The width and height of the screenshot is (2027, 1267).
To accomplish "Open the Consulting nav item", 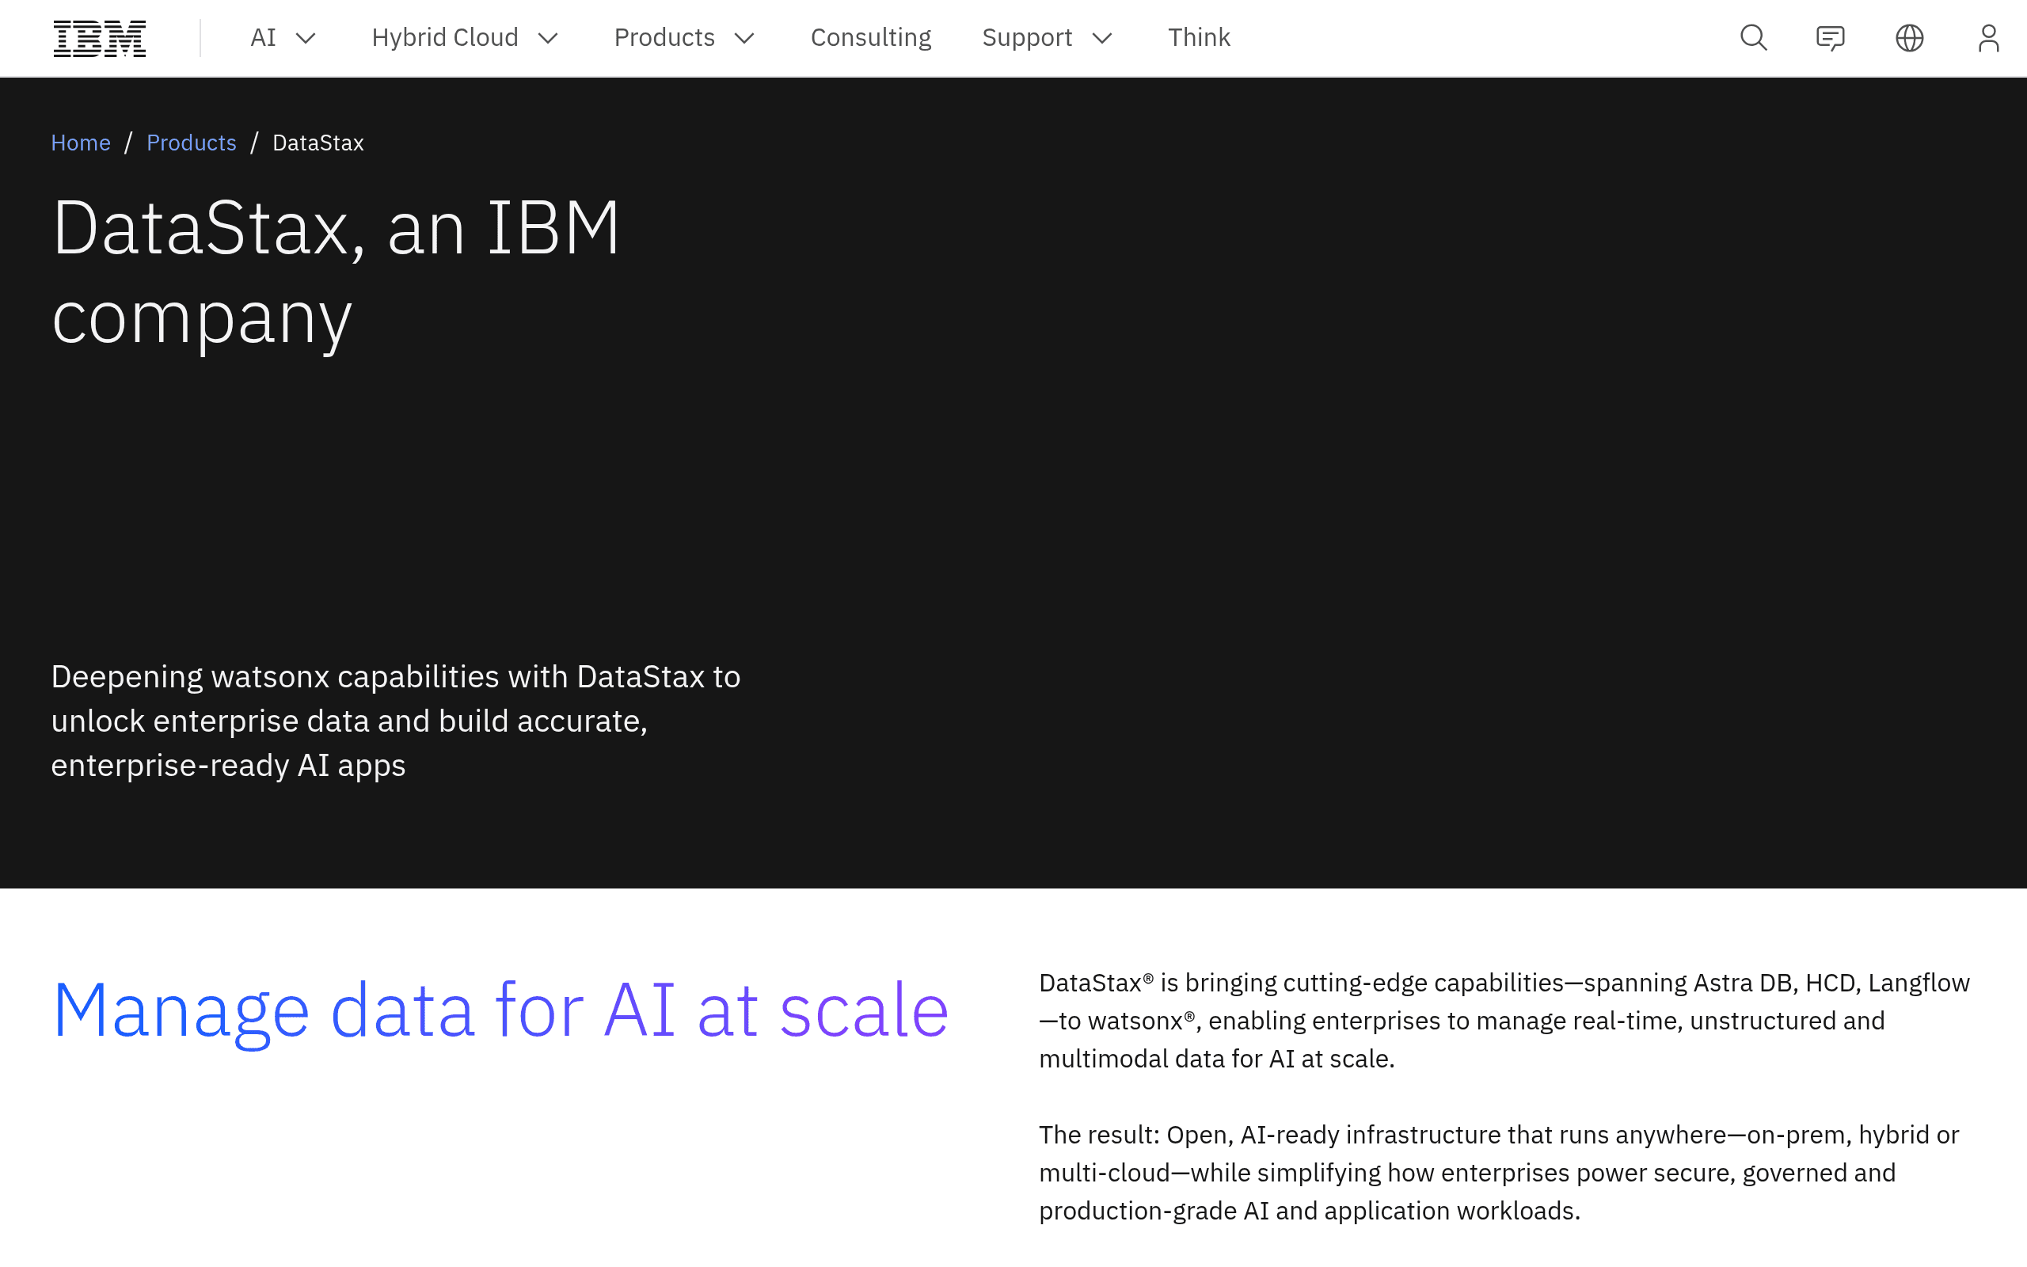I will [x=870, y=38].
